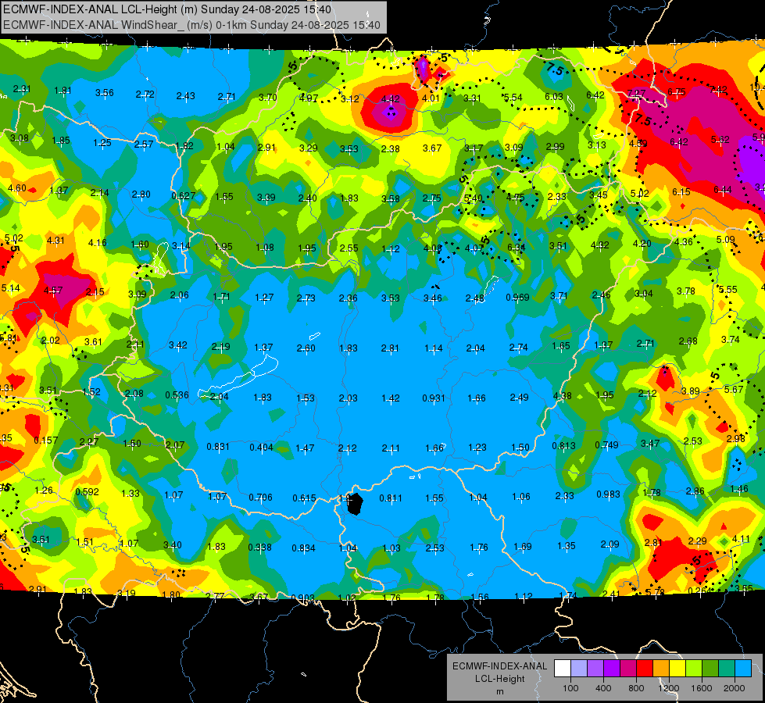Click the wind shear value 6.75
This screenshot has height=703, width=765.
coord(677,91)
